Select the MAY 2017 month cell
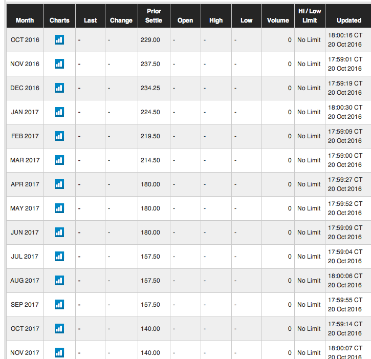Viewport: 371px width, 359px height. [25, 208]
